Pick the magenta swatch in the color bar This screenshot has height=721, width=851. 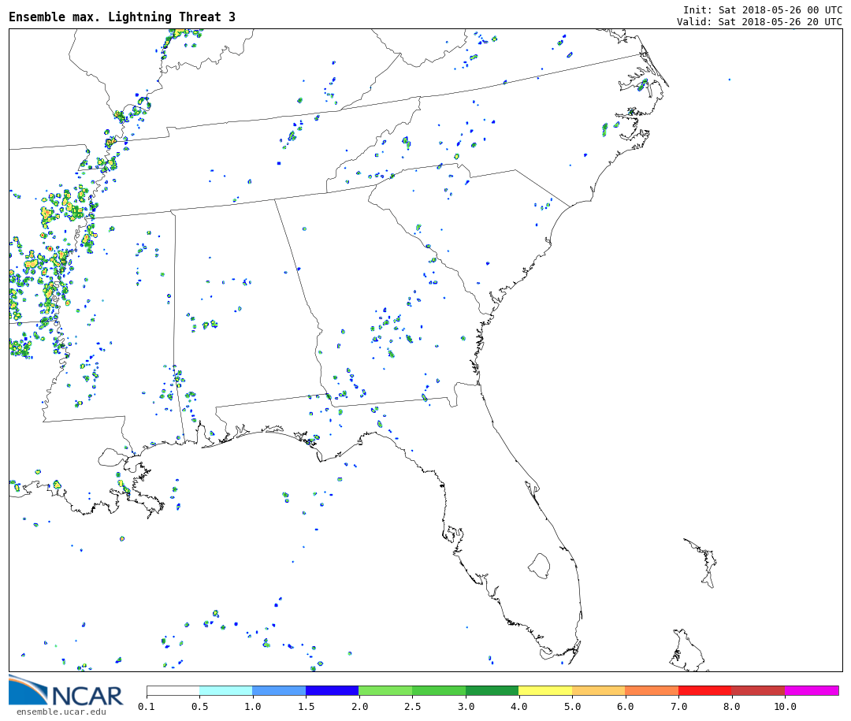point(811,690)
